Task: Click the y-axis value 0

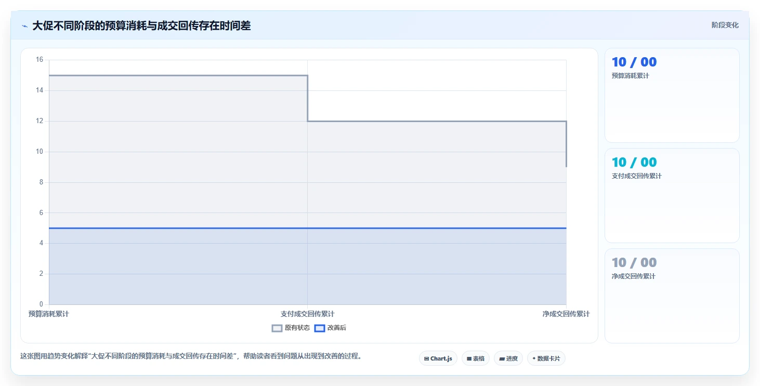Action: [x=42, y=304]
